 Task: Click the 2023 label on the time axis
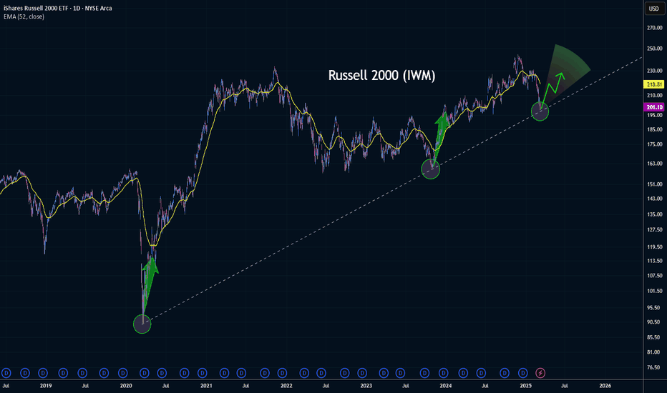click(x=366, y=386)
